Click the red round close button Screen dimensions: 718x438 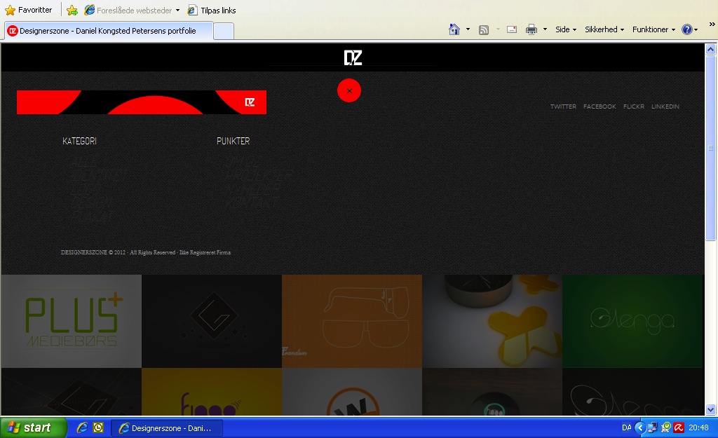[349, 90]
